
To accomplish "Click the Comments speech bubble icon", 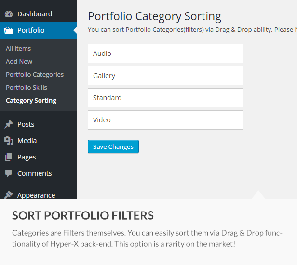I will [x=9, y=173].
